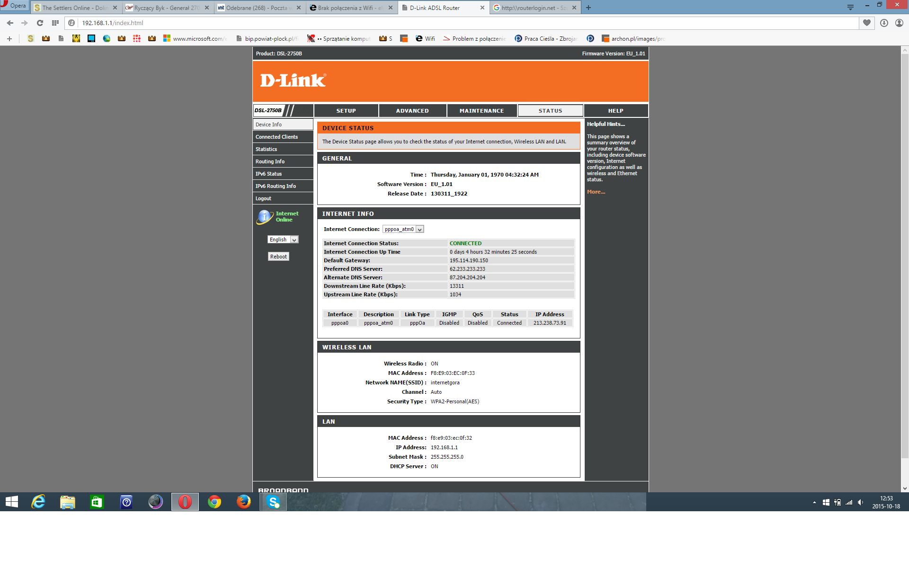Click the address bar with 192.168.1.1/index.html

click(462, 23)
